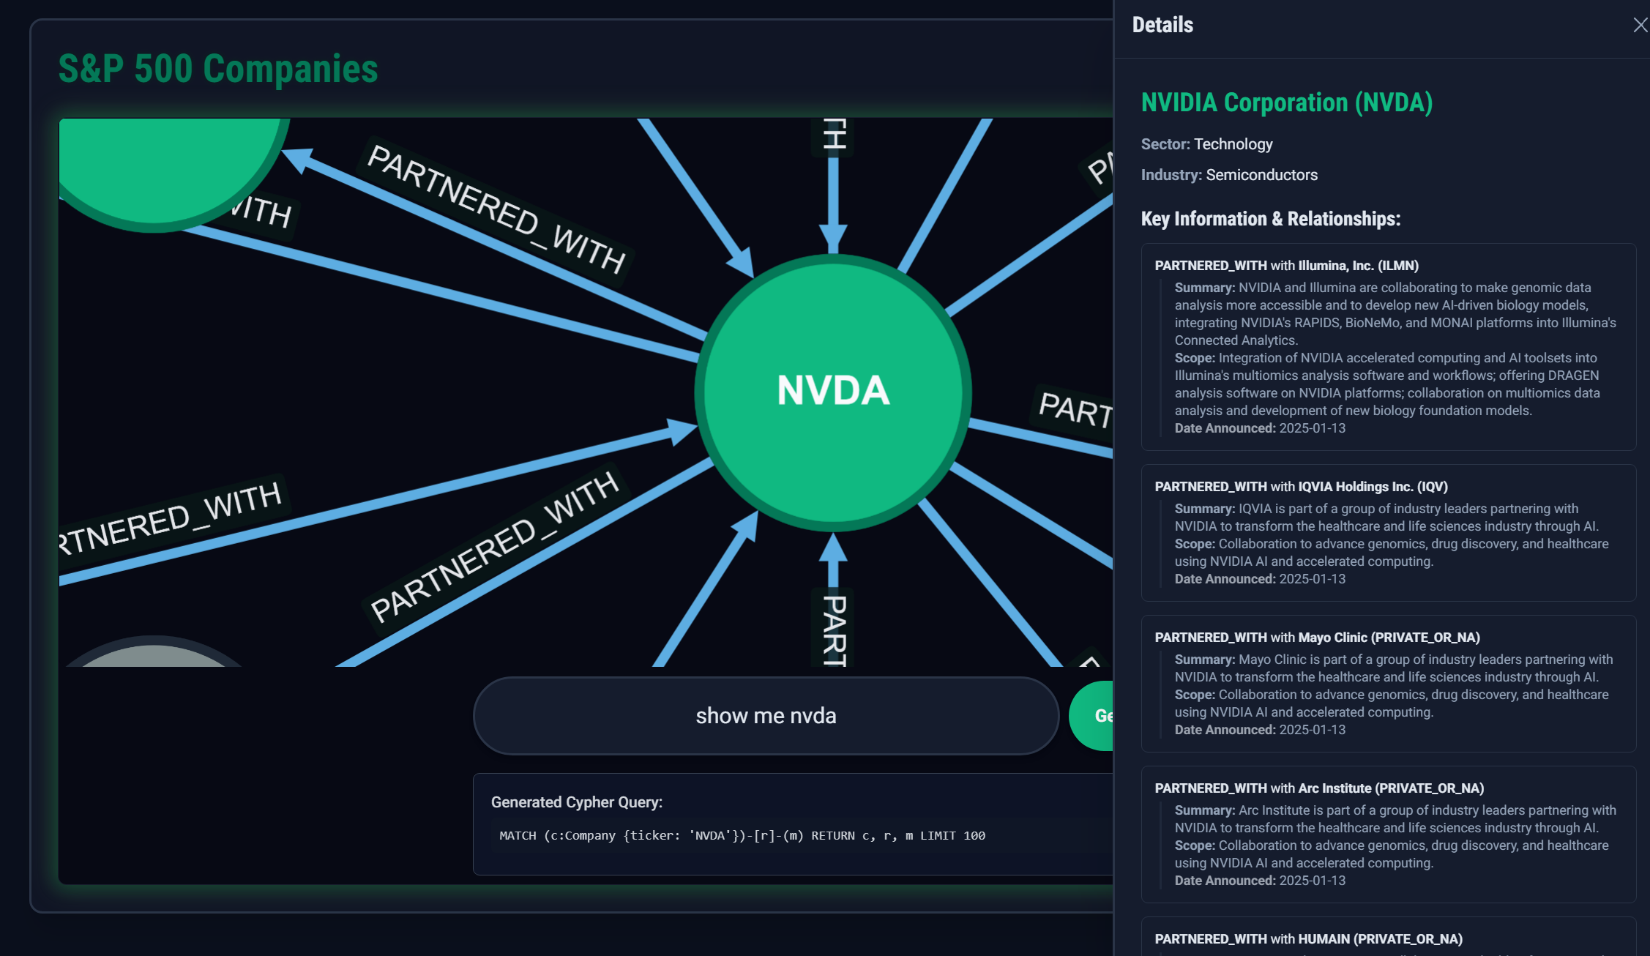1650x956 pixels.
Task: Click the PART edge label right of the NVDA node
Action: click(x=1074, y=409)
